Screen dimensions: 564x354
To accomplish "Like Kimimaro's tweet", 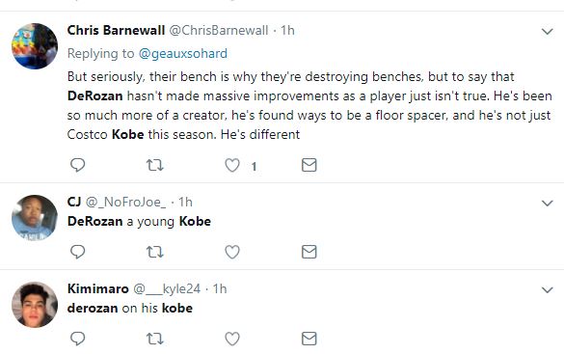I will (x=232, y=339).
